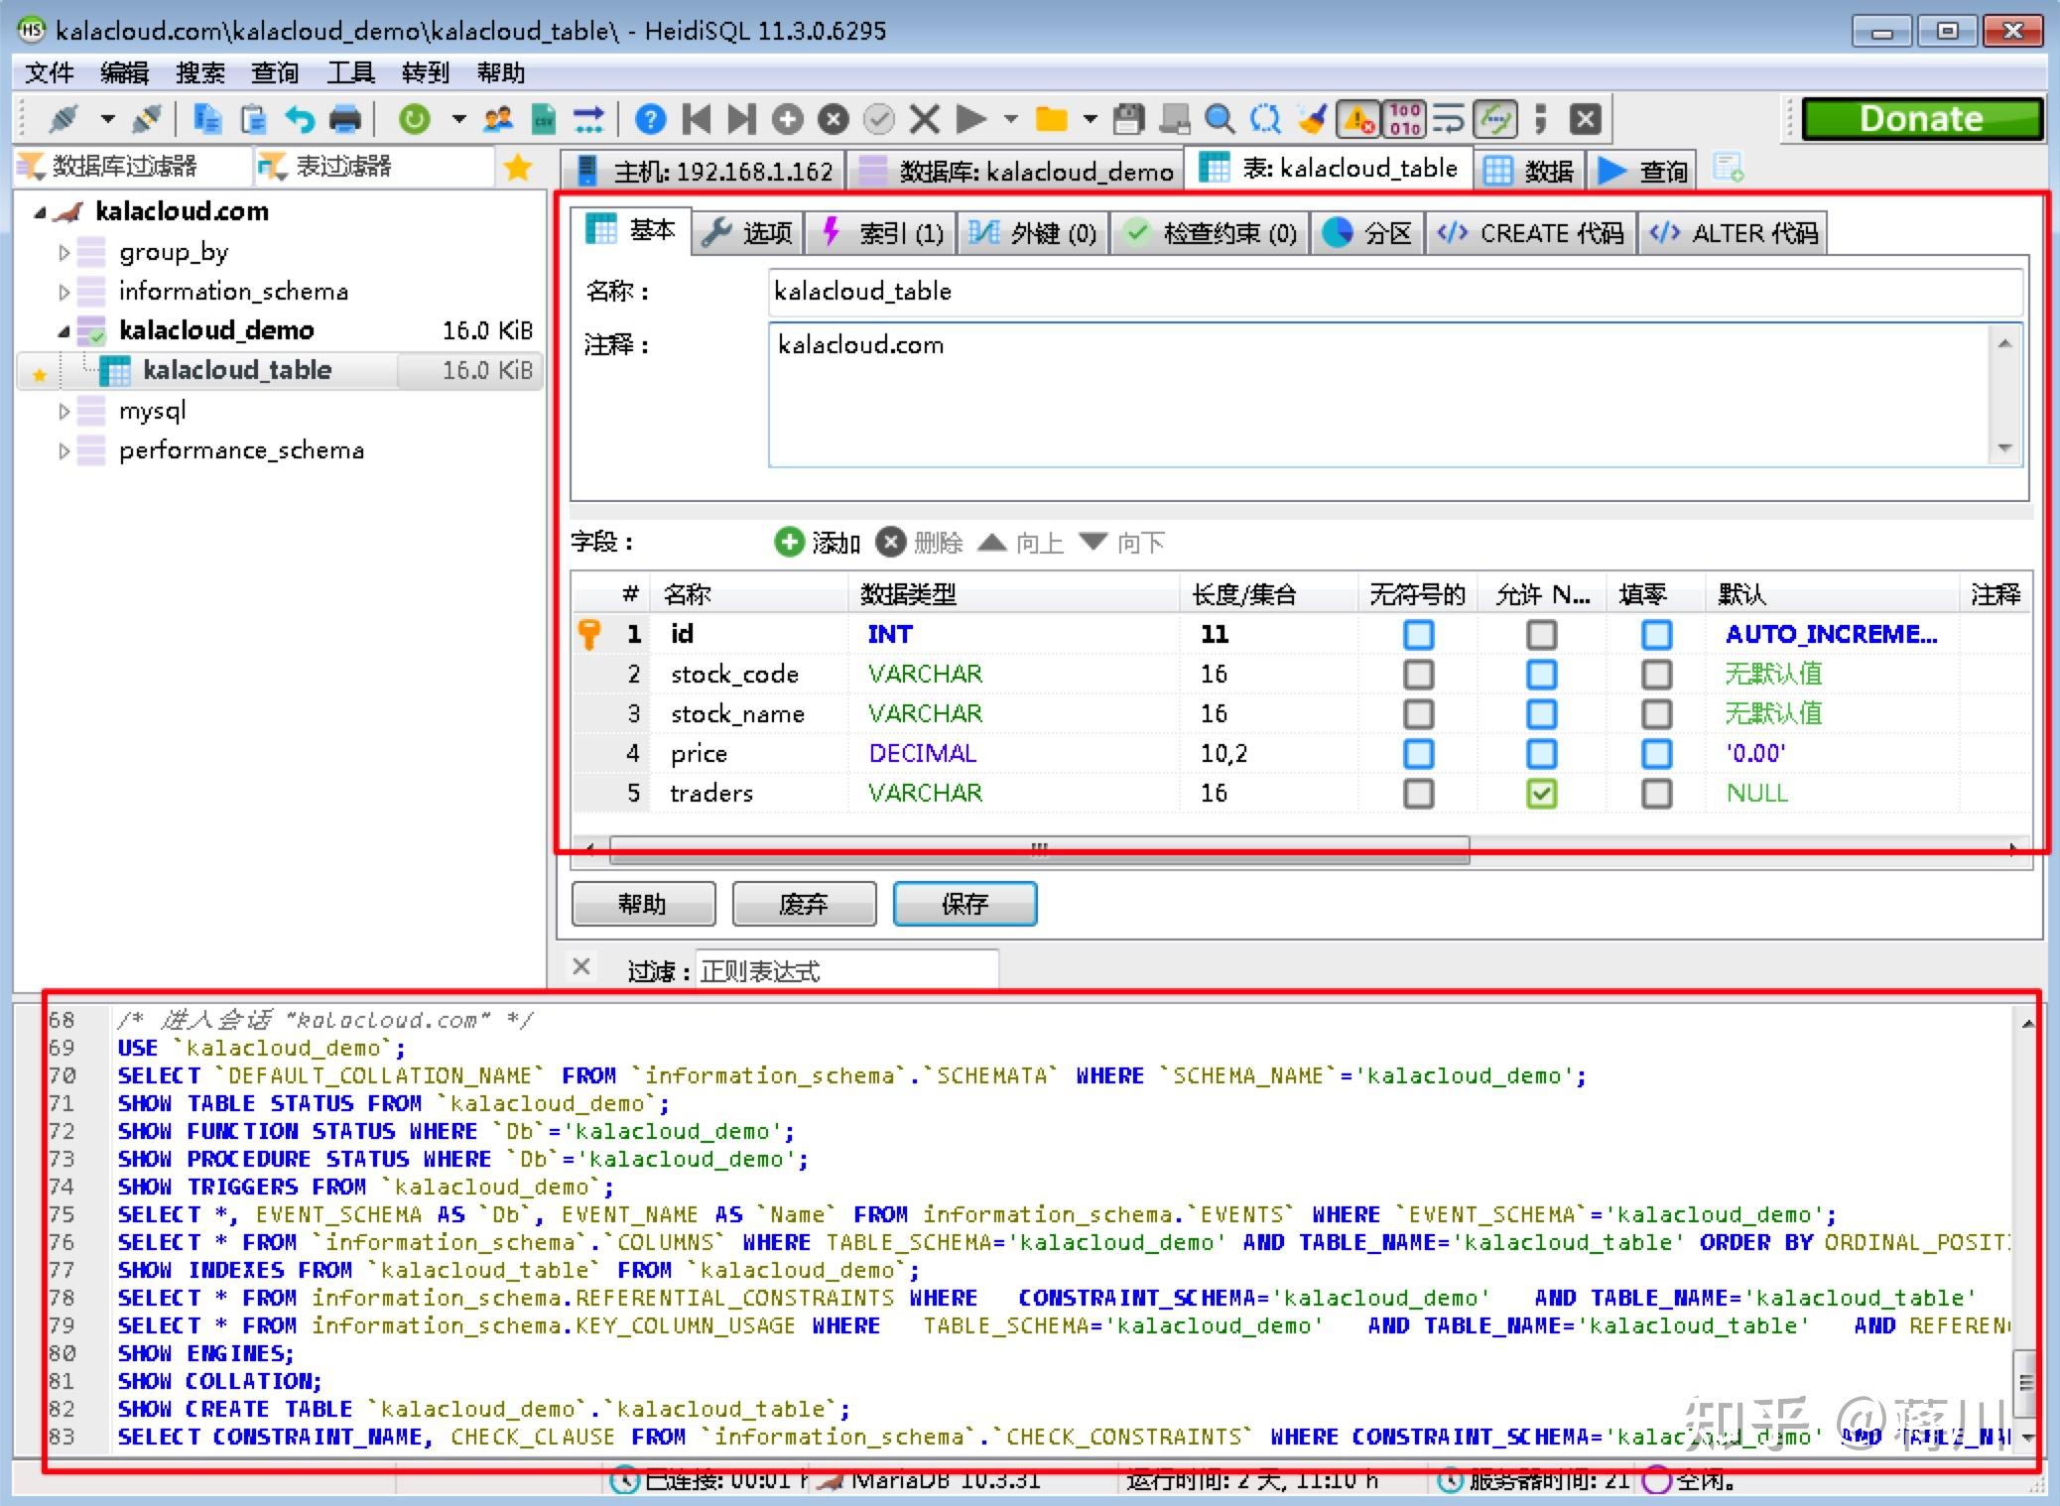Expand the mysql database tree node
Viewport: 2060px width, 1506px height.
(x=64, y=411)
